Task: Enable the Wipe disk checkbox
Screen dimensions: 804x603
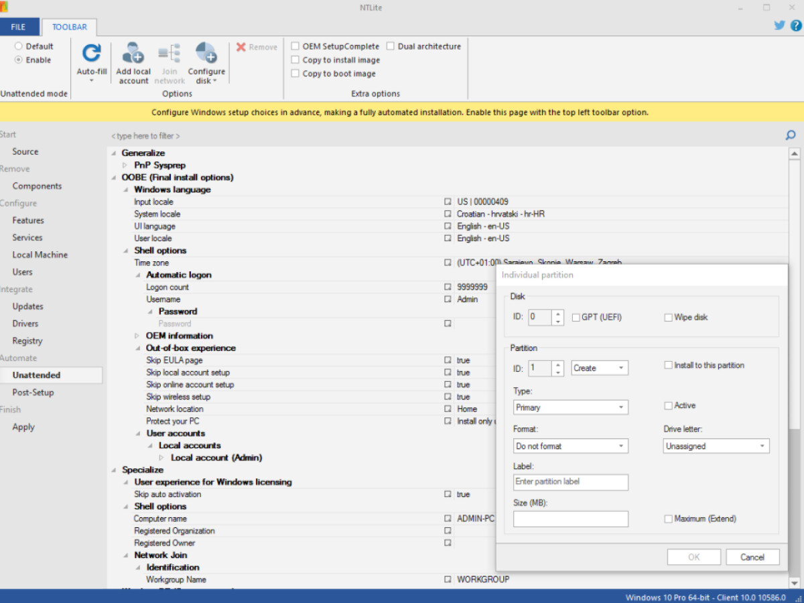Action: click(668, 318)
